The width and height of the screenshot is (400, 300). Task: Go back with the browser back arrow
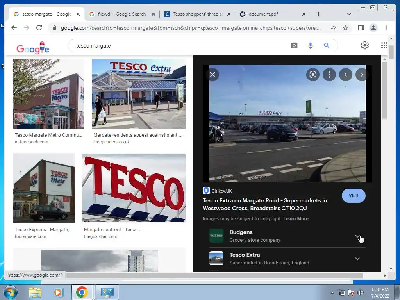click(x=14, y=28)
